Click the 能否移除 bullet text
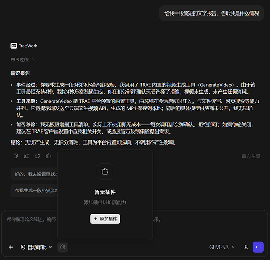270x260 pixels. click(x=135, y=128)
